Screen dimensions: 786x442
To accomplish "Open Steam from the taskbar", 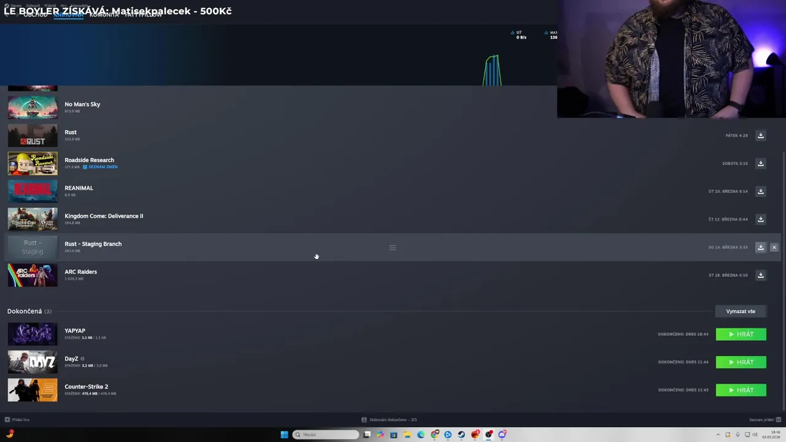I will (x=461, y=435).
